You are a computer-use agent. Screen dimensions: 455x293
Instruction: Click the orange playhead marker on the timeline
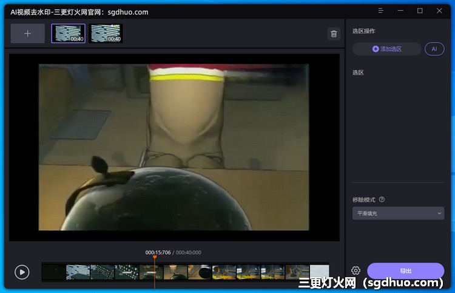click(x=155, y=257)
